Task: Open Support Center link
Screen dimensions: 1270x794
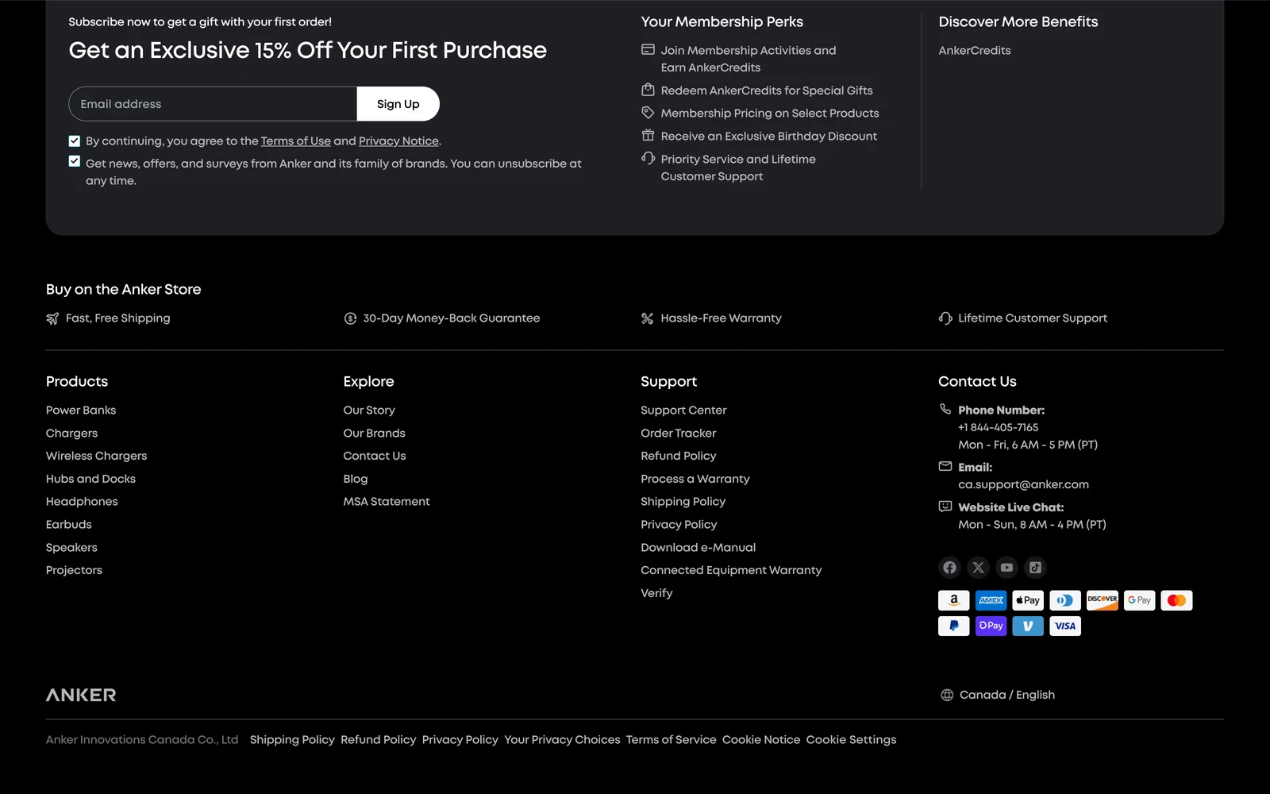Action: coord(683,410)
